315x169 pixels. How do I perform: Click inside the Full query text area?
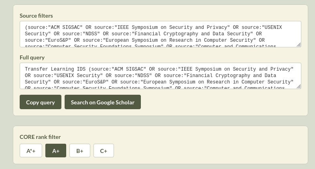pyautogui.click(x=161, y=76)
